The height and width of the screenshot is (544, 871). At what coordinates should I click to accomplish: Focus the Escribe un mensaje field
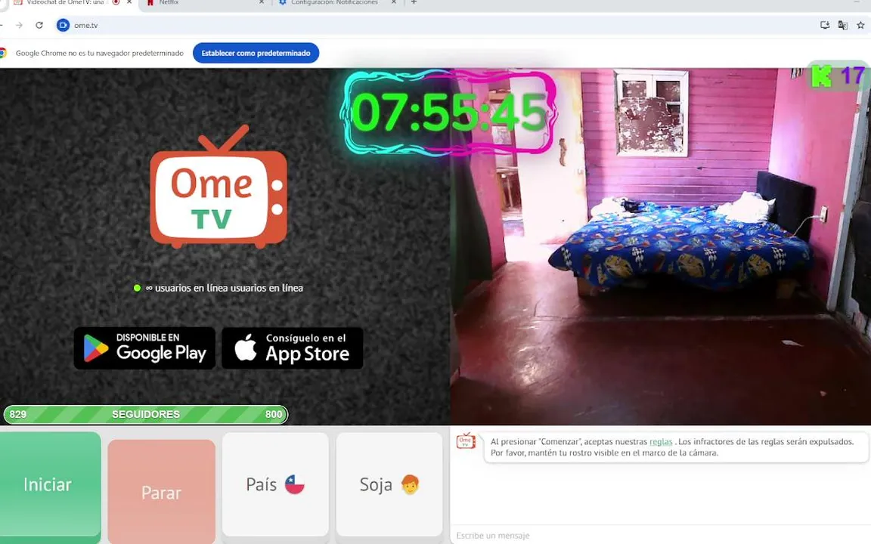coord(660,535)
